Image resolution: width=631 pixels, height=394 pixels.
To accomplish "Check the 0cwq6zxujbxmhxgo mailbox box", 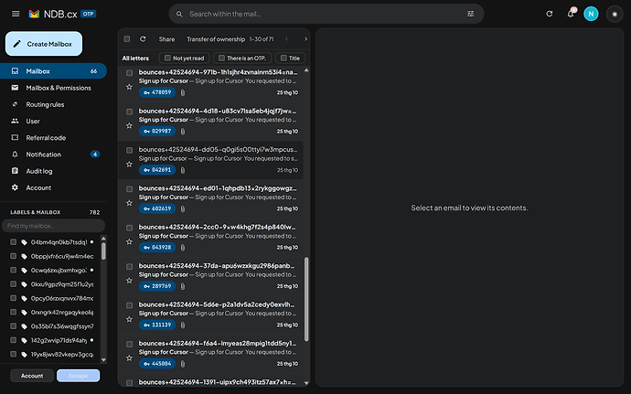I will pyautogui.click(x=14, y=270).
